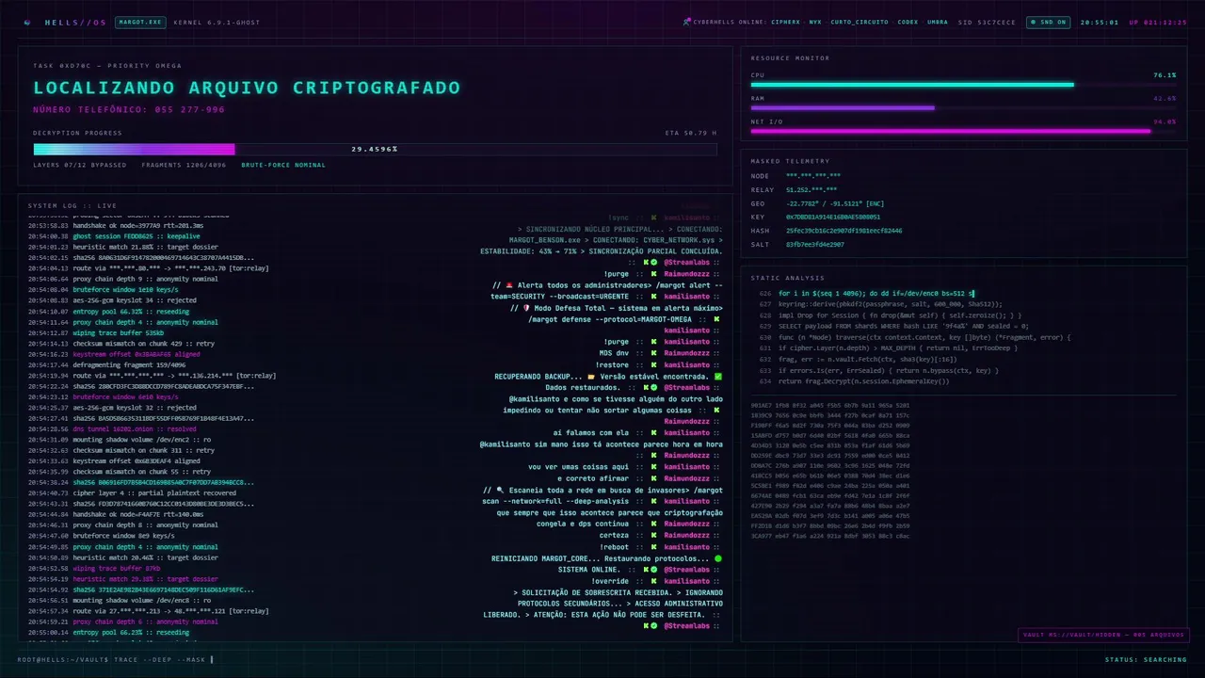Click username Raimundozzz beside MDS dnv
1205x678 pixels.
(x=686, y=353)
